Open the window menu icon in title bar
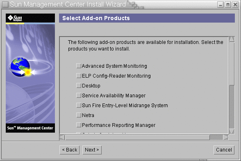 tap(5, 5)
